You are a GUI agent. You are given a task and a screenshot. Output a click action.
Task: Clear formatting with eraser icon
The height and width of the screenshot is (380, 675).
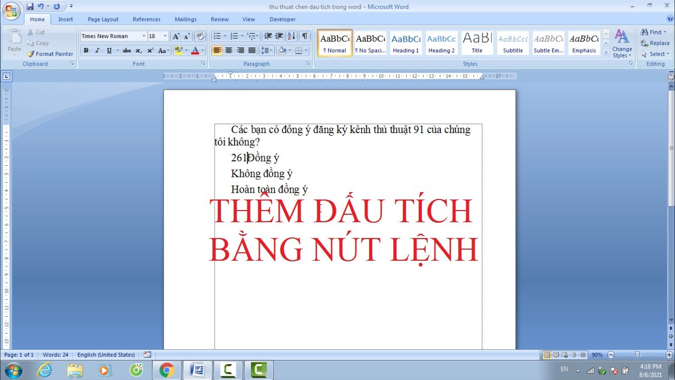tap(200, 36)
